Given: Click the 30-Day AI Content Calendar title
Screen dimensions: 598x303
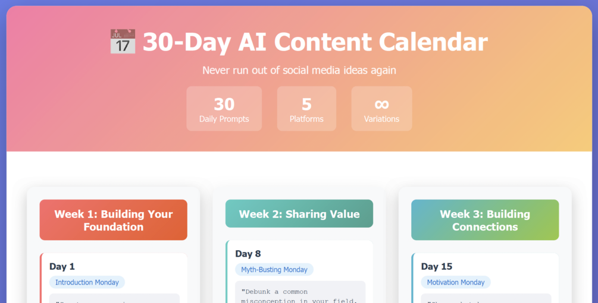Looking at the screenshot, I should pos(315,42).
